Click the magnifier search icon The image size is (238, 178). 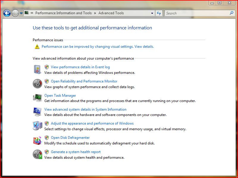coord(232,13)
